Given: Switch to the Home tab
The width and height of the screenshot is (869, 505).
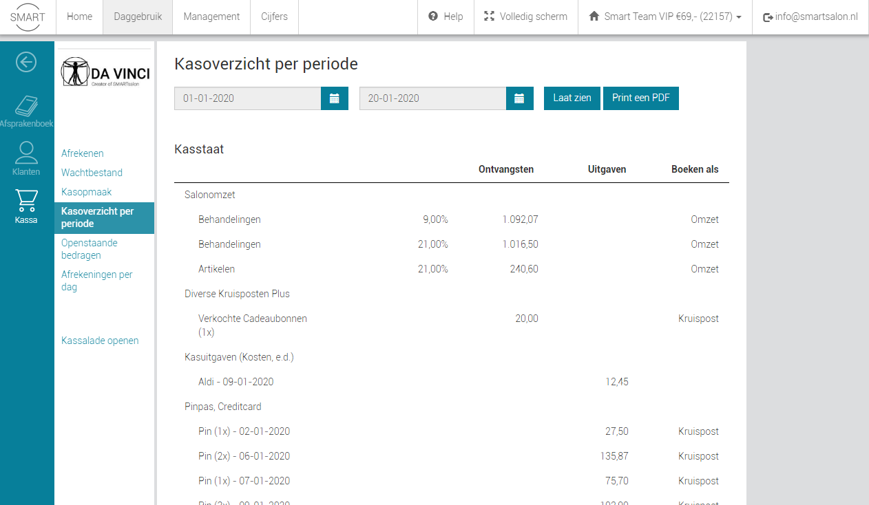Looking at the screenshot, I should point(79,17).
